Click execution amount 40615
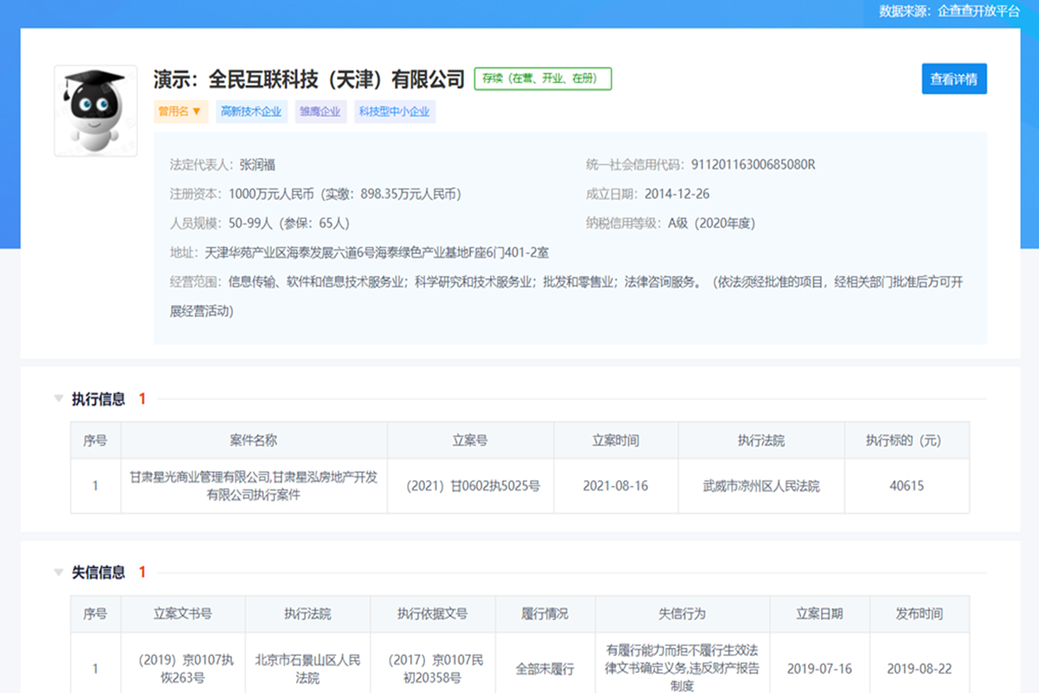The image size is (1039, 693). (907, 486)
